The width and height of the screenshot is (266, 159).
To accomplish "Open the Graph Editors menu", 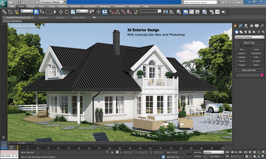I will [x=90, y=6].
